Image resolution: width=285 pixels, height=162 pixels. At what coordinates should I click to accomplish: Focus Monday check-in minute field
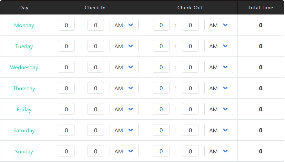pyautogui.click(x=95, y=25)
